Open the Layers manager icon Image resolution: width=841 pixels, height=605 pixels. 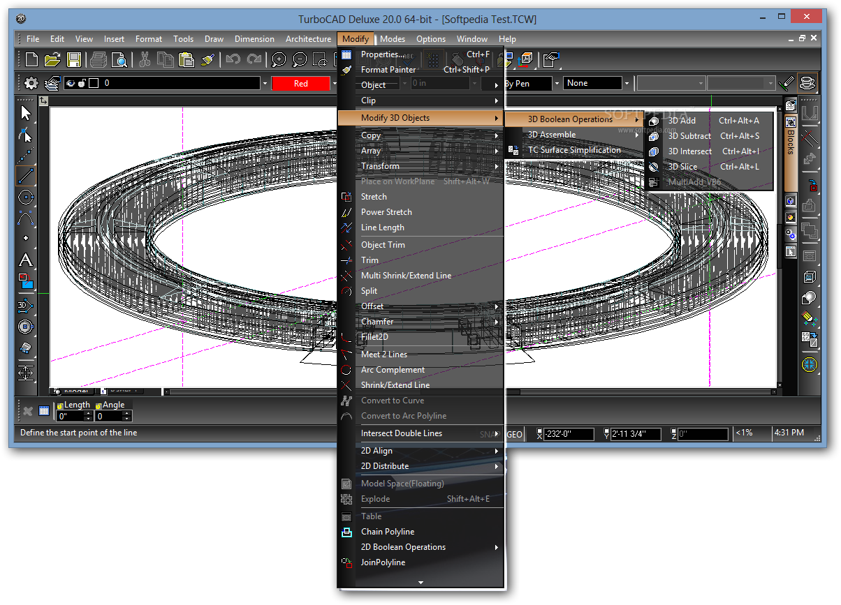click(52, 83)
